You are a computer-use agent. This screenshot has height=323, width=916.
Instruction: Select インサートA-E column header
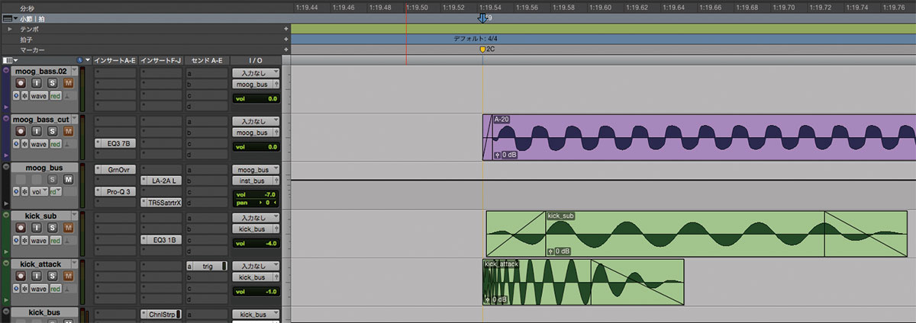[115, 59]
